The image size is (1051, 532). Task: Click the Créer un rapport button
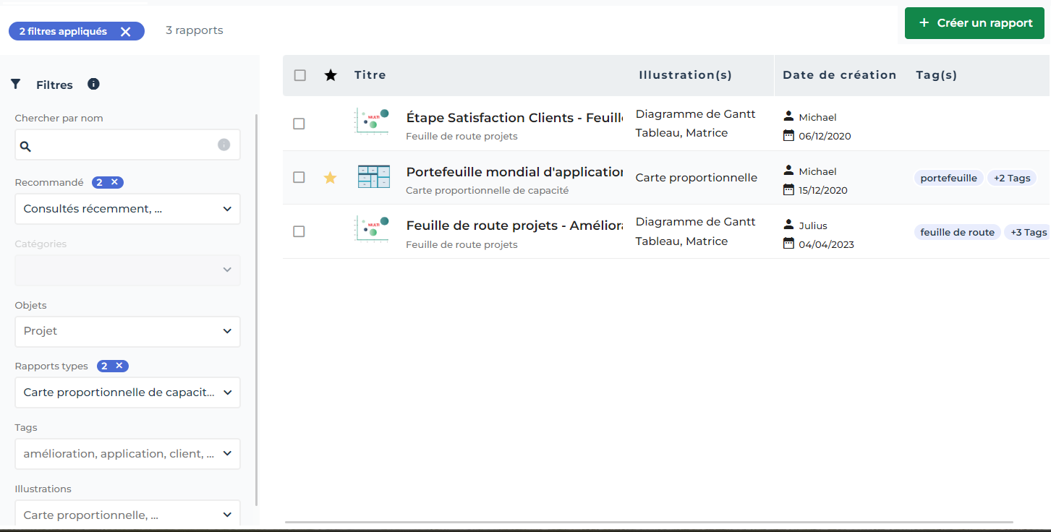click(x=974, y=23)
